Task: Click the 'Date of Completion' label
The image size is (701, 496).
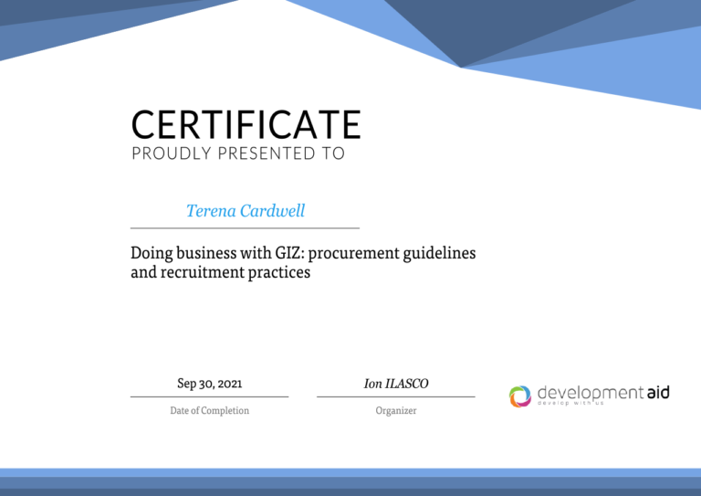Action: click(210, 410)
